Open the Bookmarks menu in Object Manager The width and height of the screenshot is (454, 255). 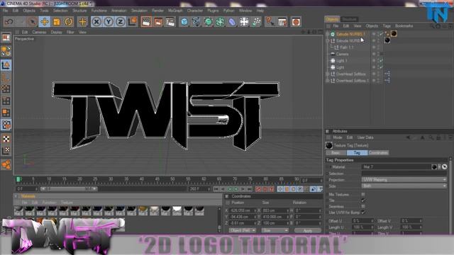tap(404, 26)
